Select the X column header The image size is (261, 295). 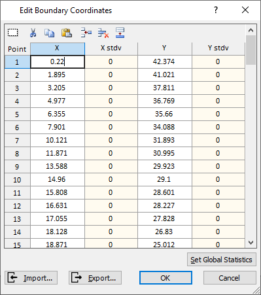pos(58,48)
